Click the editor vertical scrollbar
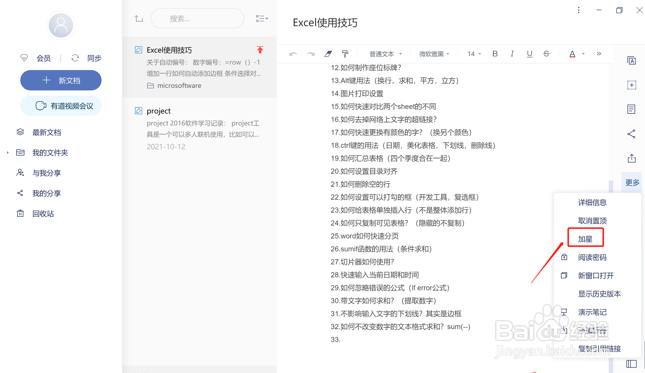This screenshot has width=645, height=373. tap(611, 277)
